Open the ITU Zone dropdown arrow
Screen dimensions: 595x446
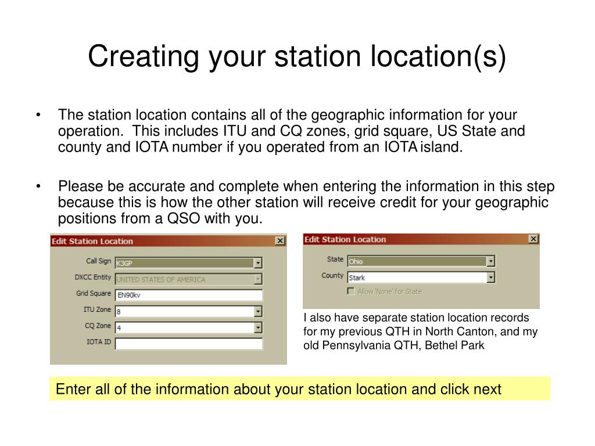pyautogui.click(x=258, y=311)
